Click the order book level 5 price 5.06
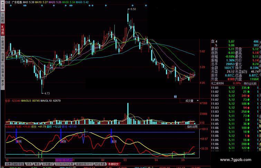This screenshot has width=261, height=168. [x=231, y=45]
